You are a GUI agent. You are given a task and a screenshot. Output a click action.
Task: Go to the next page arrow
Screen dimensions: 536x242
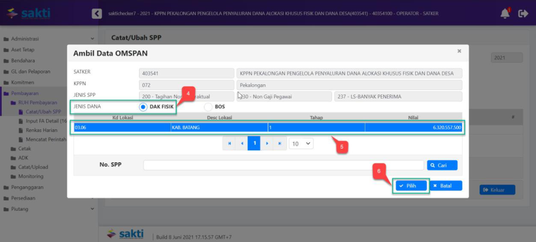(x=267, y=143)
